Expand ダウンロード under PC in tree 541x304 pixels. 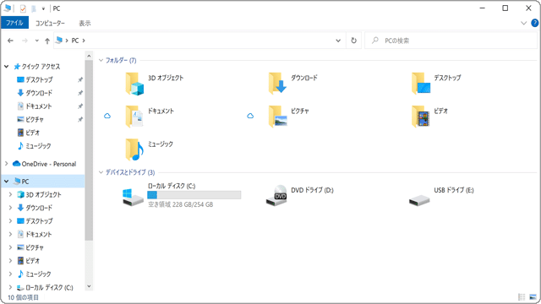tap(10, 208)
